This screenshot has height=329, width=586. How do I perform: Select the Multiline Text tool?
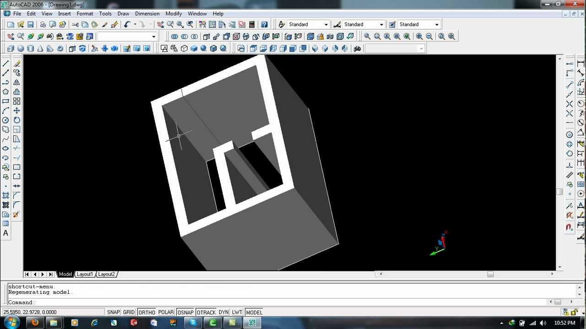click(x=6, y=233)
